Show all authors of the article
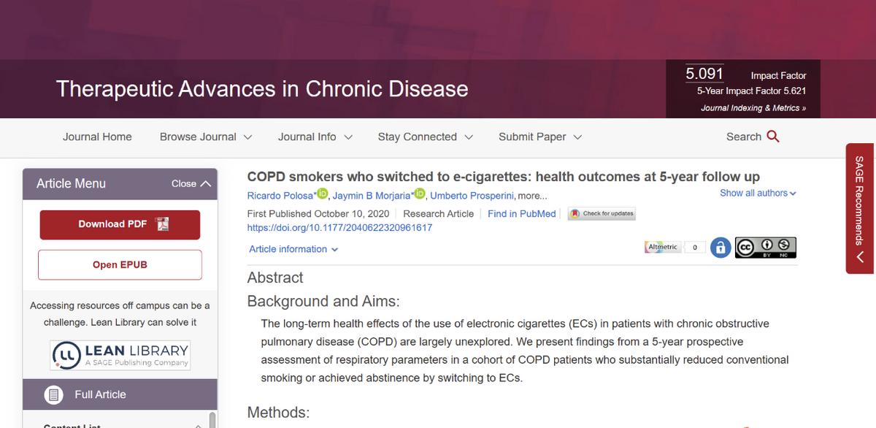This screenshot has height=428, width=876. coord(758,193)
